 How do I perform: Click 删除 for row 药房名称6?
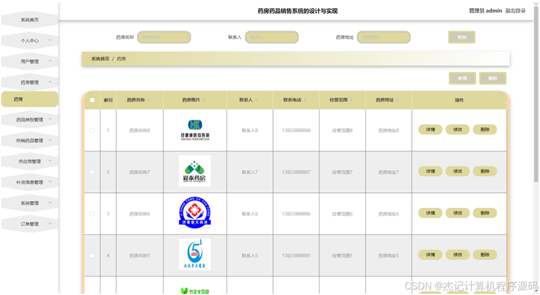pyautogui.click(x=485, y=213)
